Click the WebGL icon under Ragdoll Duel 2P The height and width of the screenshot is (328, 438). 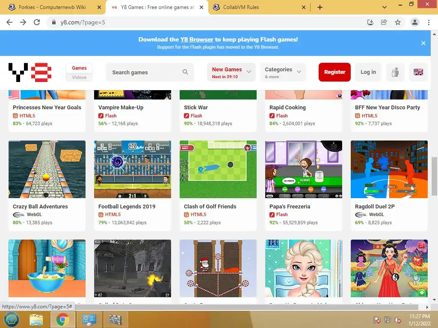click(x=361, y=214)
